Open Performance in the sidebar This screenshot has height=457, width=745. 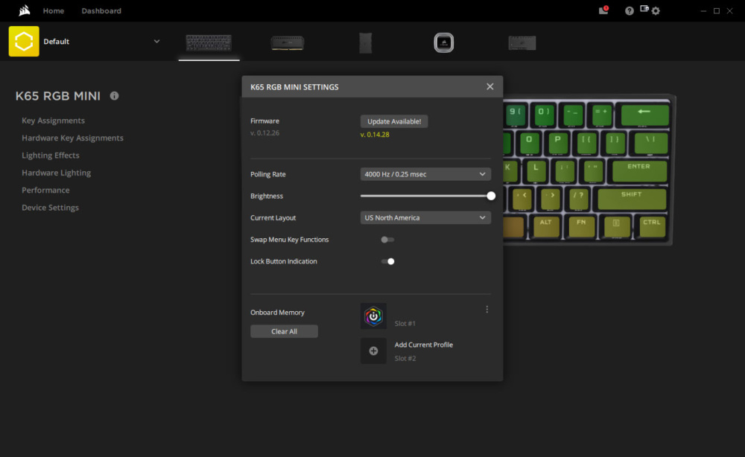coord(45,190)
